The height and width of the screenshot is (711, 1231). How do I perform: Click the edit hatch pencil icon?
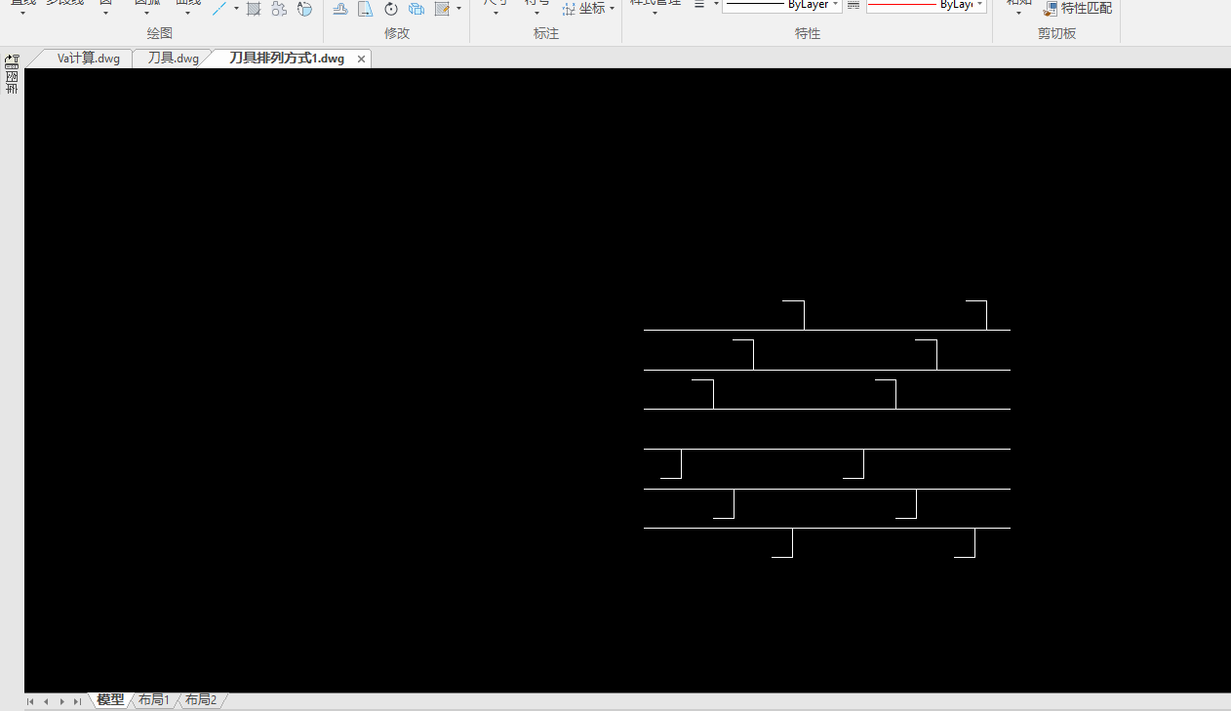(x=442, y=8)
